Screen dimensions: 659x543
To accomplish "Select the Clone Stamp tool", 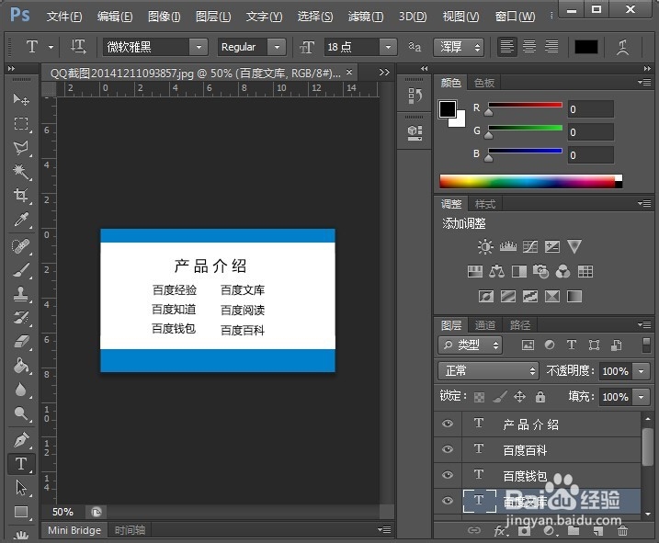I will 20,294.
